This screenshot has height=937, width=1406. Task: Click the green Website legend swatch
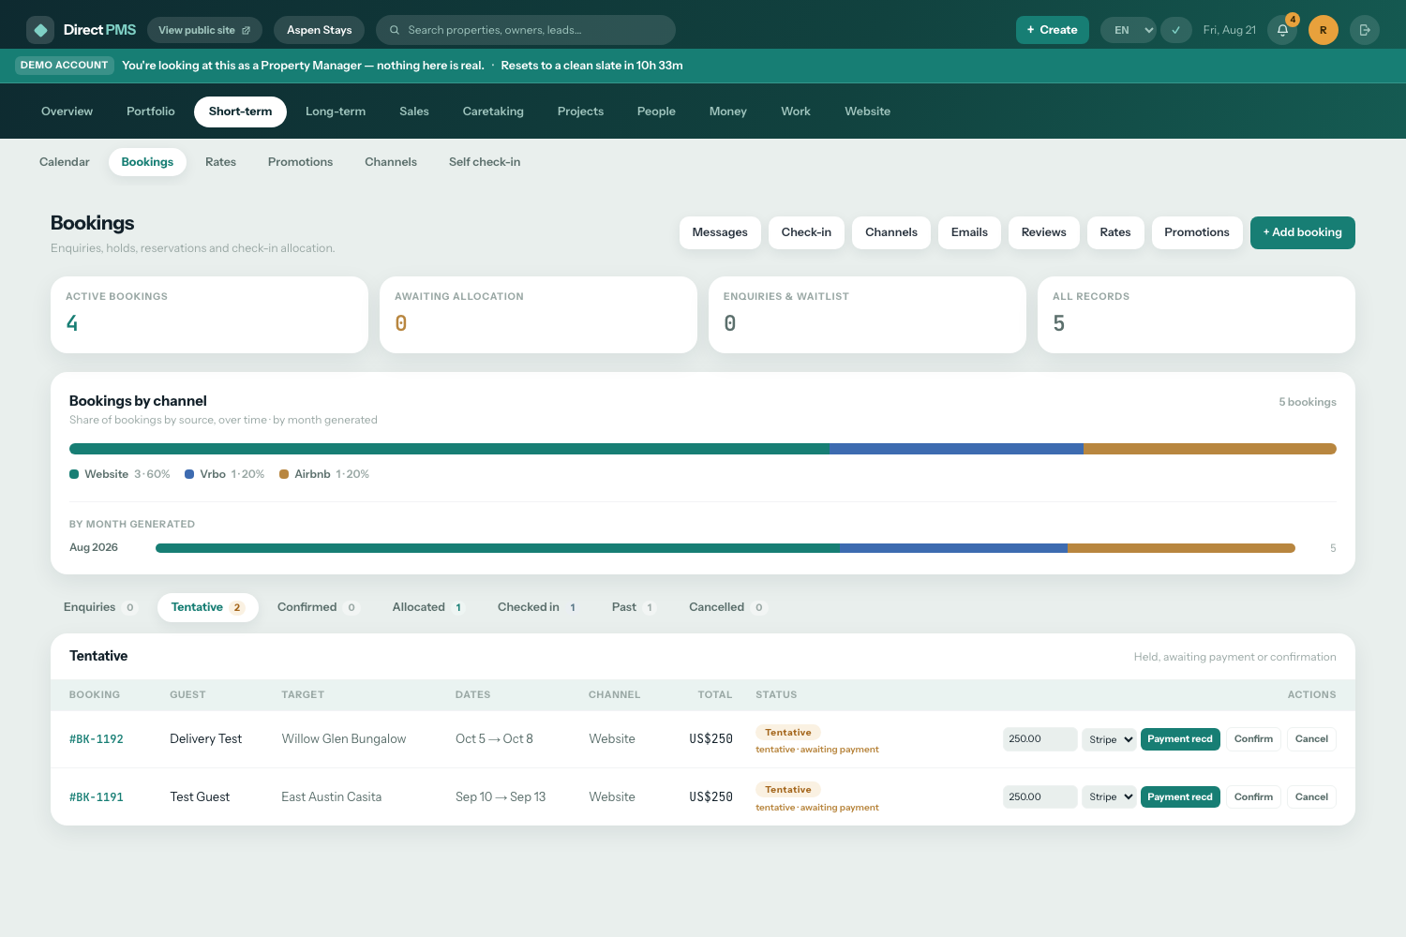coord(74,474)
